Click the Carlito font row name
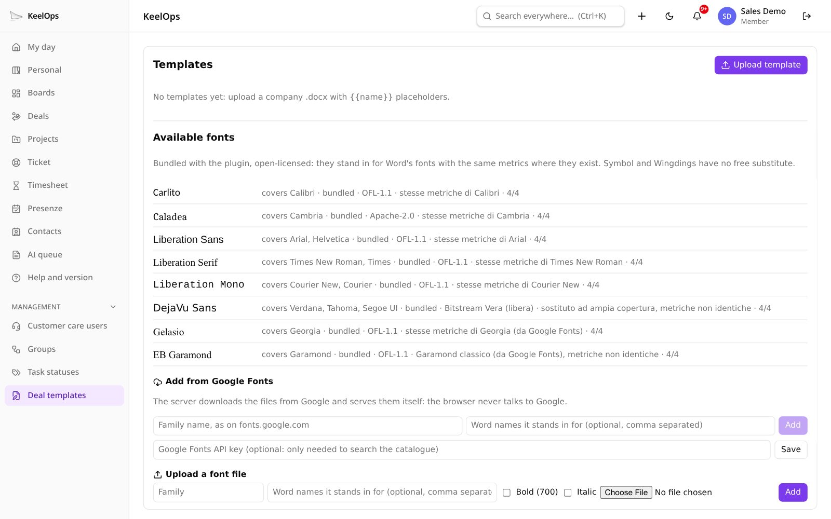 pos(167,193)
